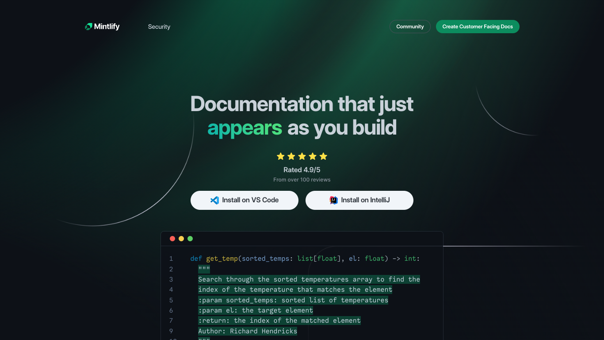Click 'Search through the sorted temperatures' line
This screenshot has width=604, height=340.
309,279
